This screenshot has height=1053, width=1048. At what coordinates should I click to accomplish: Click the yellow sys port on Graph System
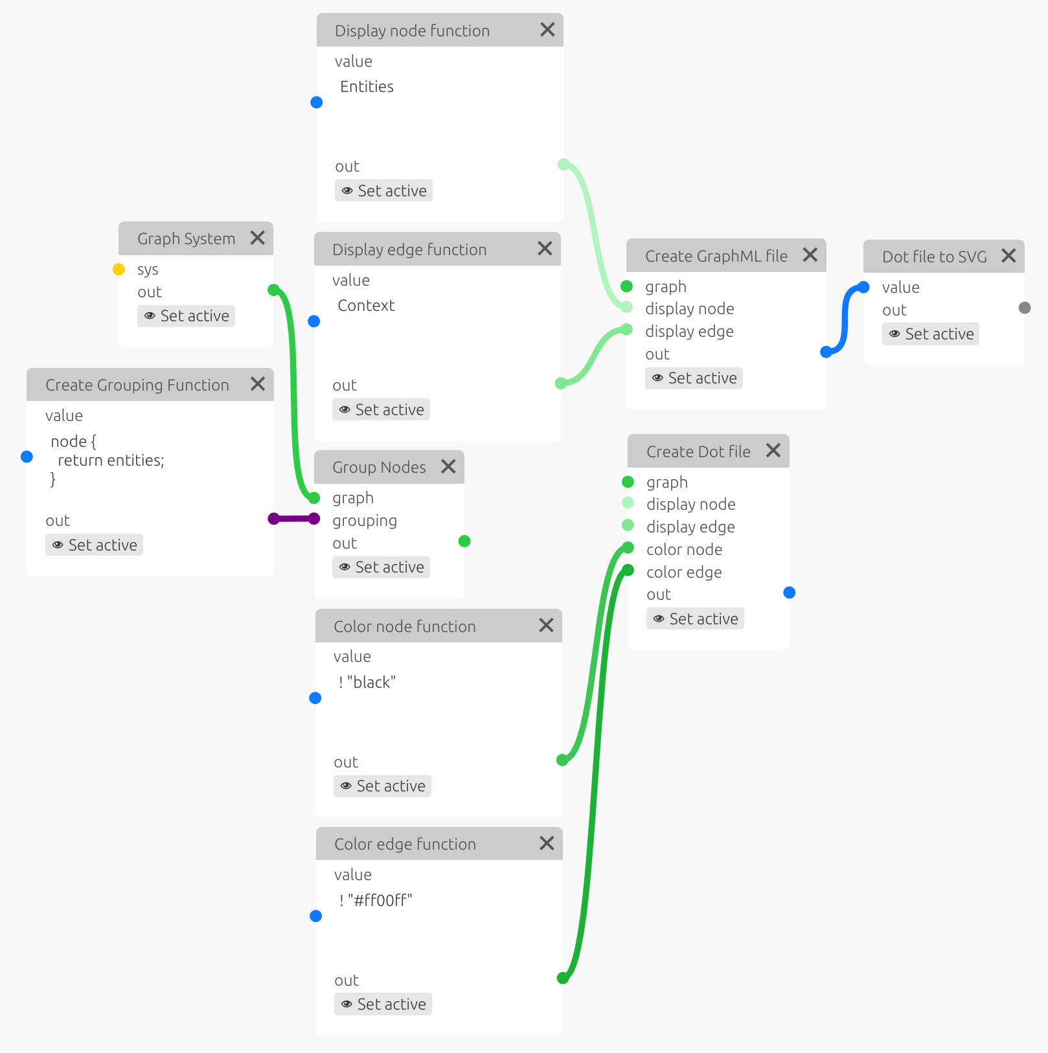pyautogui.click(x=119, y=269)
